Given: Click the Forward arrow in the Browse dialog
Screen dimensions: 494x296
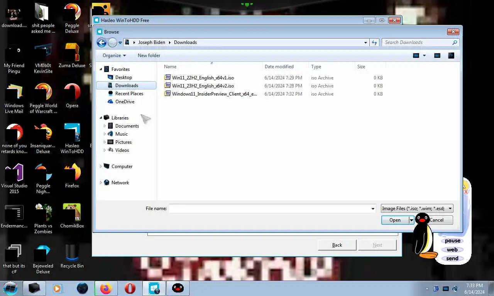Looking at the screenshot, I should pos(112,42).
